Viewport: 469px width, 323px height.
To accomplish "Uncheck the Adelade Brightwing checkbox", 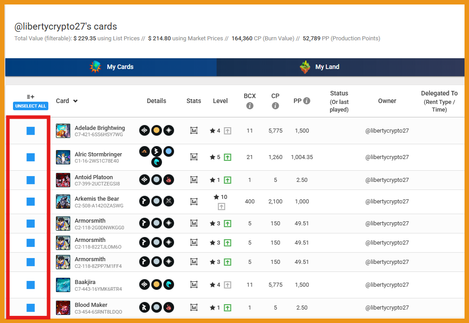I will click(x=30, y=131).
